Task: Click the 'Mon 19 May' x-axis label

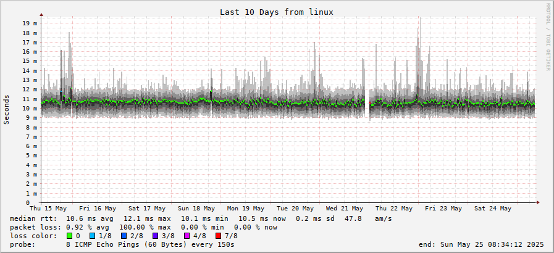Action: [x=246, y=209]
